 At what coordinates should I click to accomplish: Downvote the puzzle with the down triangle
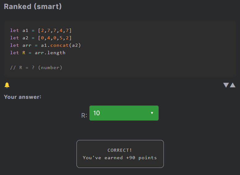click(226, 85)
